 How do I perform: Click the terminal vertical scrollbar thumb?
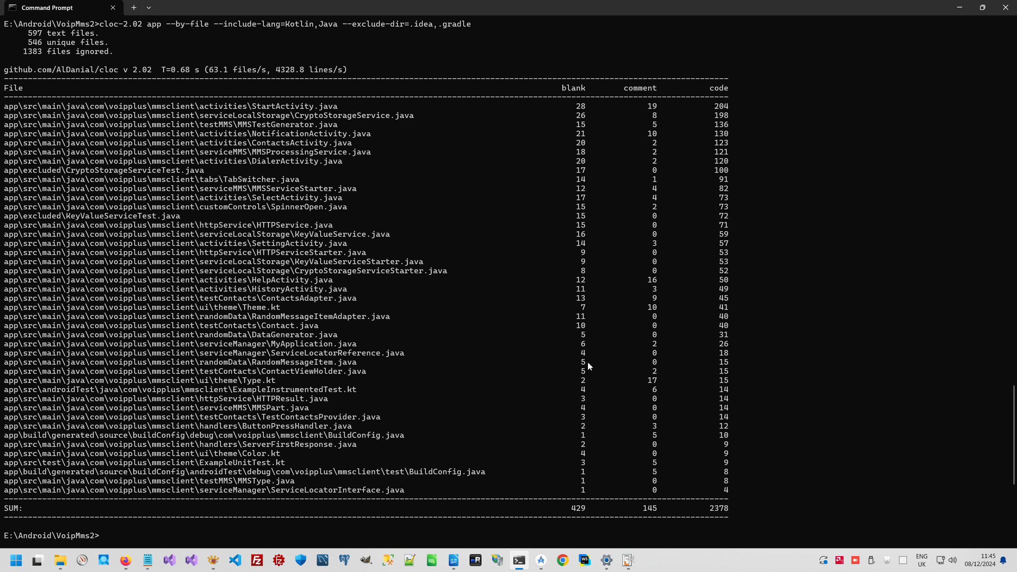tap(1013, 435)
